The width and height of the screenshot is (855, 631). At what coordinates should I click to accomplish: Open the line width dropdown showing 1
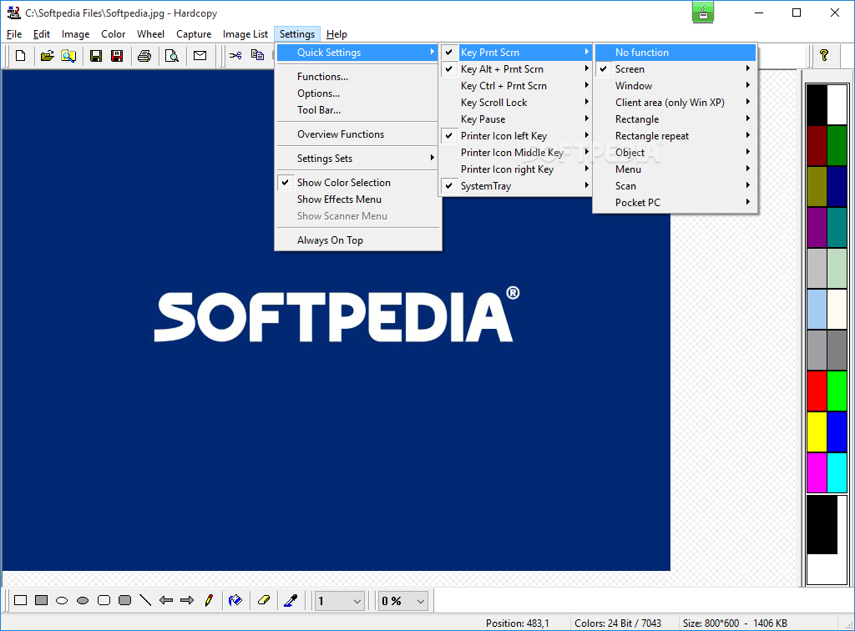click(339, 601)
